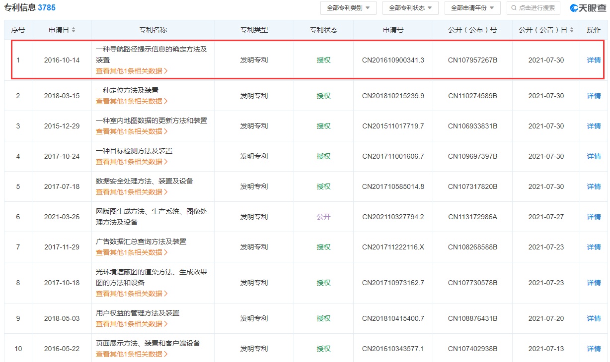
Task: Sort by publication date arrows
Action: click(571, 30)
